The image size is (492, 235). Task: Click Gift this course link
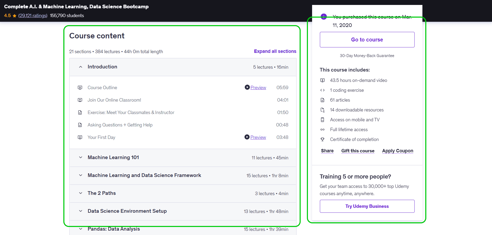pos(358,151)
